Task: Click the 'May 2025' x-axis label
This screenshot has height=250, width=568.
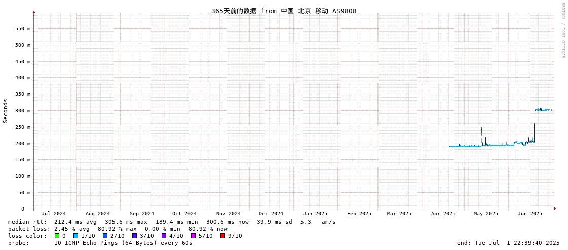Action: 486,214
